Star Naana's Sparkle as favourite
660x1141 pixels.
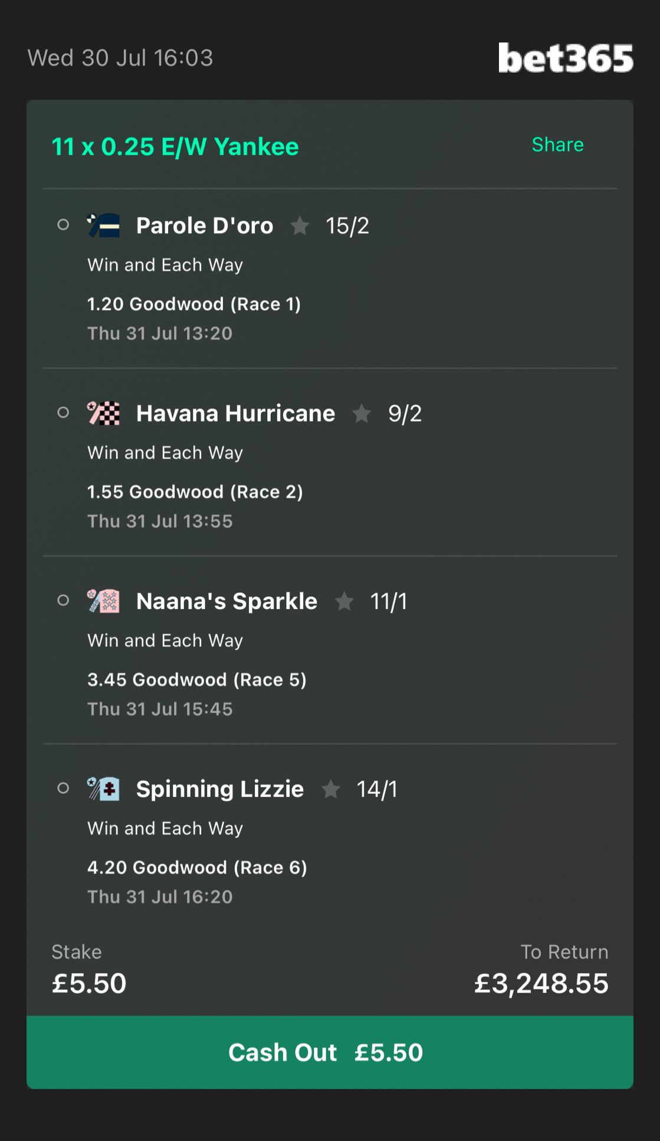point(344,601)
